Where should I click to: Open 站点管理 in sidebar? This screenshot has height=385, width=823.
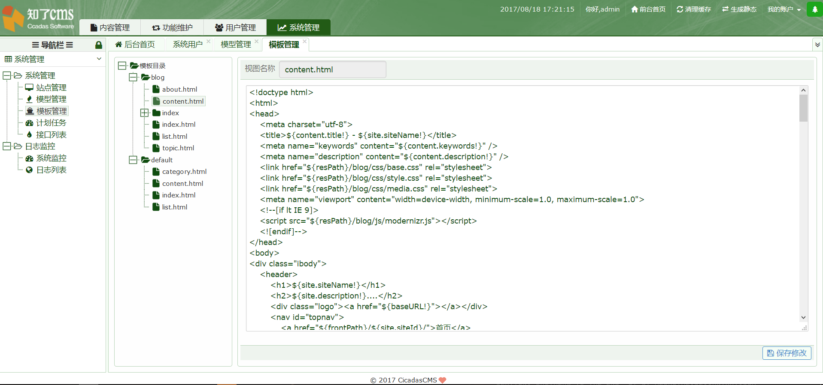(x=51, y=87)
